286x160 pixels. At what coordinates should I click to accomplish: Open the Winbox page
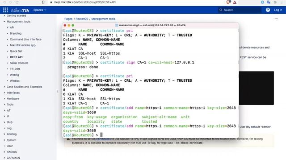[15, 81]
